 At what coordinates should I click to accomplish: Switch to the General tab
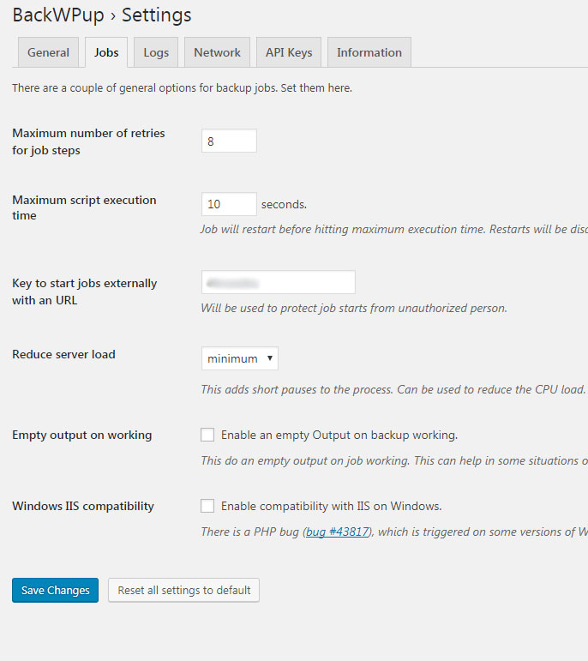click(x=48, y=52)
